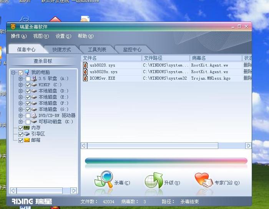Sort by 文件名 column header
Screen dimensions: 269x209
coord(111,58)
